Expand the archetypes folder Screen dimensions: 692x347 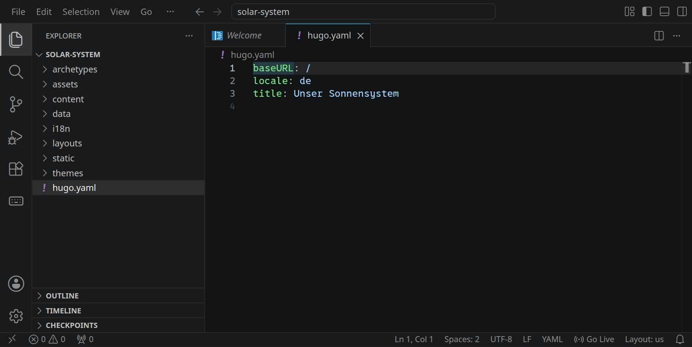[118, 69]
